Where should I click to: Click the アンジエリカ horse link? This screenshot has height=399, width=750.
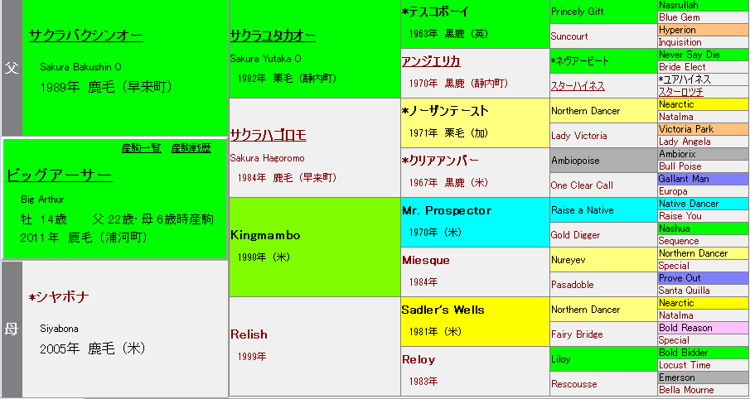(x=431, y=61)
